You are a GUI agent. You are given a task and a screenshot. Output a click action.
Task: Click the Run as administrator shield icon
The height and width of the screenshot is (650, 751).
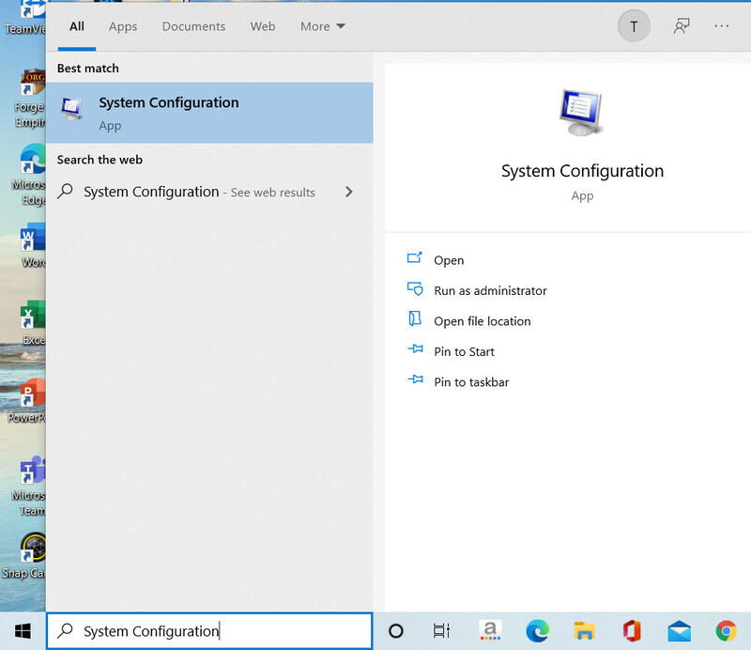pyautogui.click(x=415, y=288)
